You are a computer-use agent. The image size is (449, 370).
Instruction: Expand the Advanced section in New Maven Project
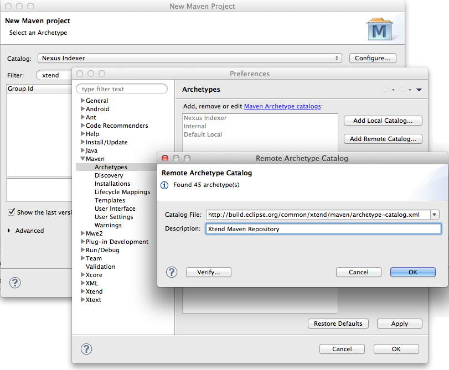click(x=9, y=231)
